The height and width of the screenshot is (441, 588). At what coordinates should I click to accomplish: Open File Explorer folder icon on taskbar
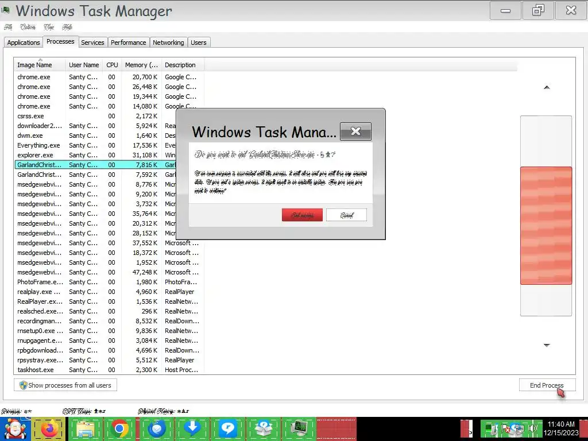[x=85, y=429]
